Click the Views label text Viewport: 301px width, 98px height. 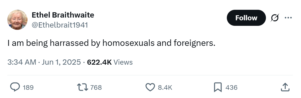123,62
